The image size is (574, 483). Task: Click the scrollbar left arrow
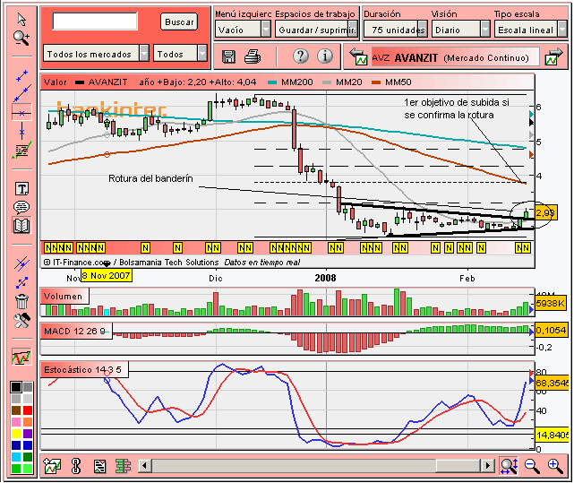click(x=144, y=466)
